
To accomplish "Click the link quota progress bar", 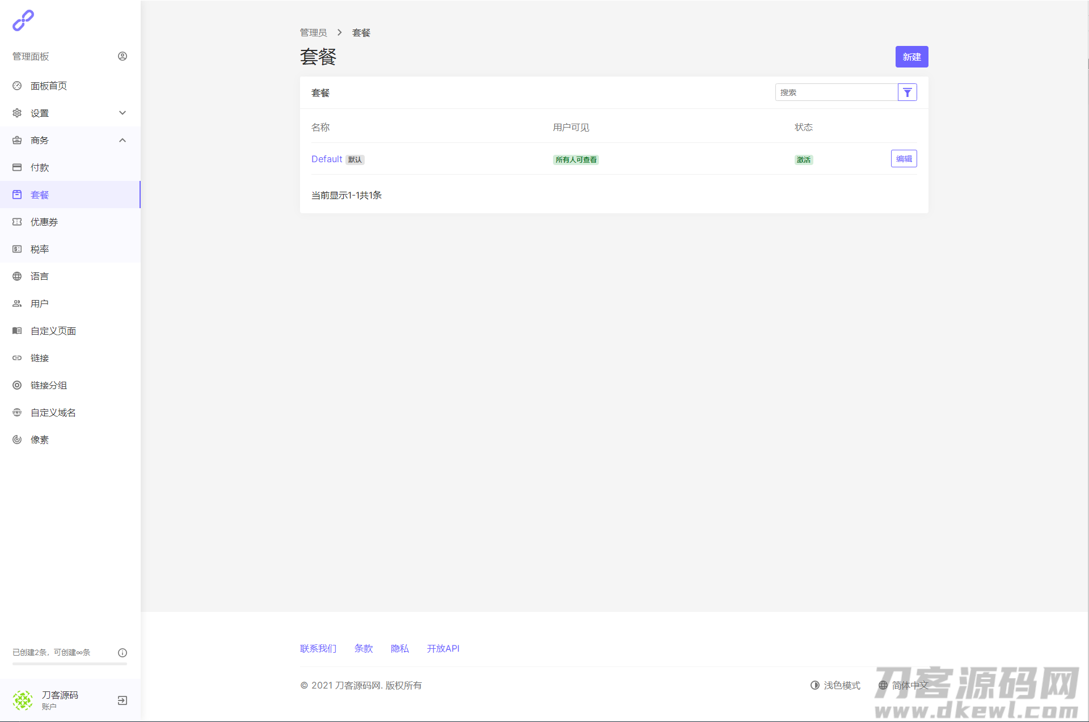I will pyautogui.click(x=70, y=664).
